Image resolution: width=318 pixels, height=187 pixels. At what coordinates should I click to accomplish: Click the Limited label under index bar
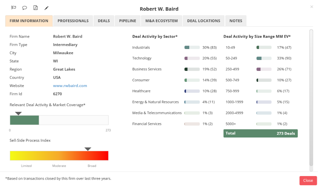coord(26,166)
